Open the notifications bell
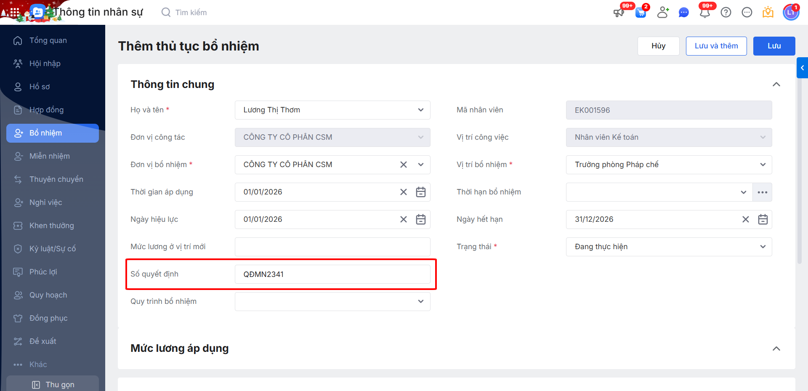 (705, 12)
